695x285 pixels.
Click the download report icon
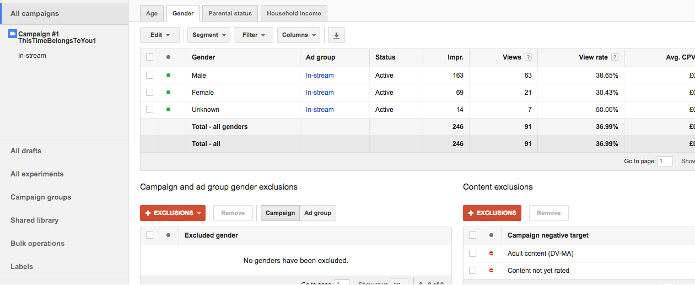point(336,35)
